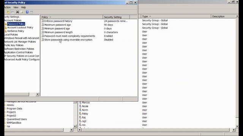This screenshot has width=243, height=136.
Task: Toggle the Show/Hide Console Tree toolbar icon
Action: tap(12, 12)
